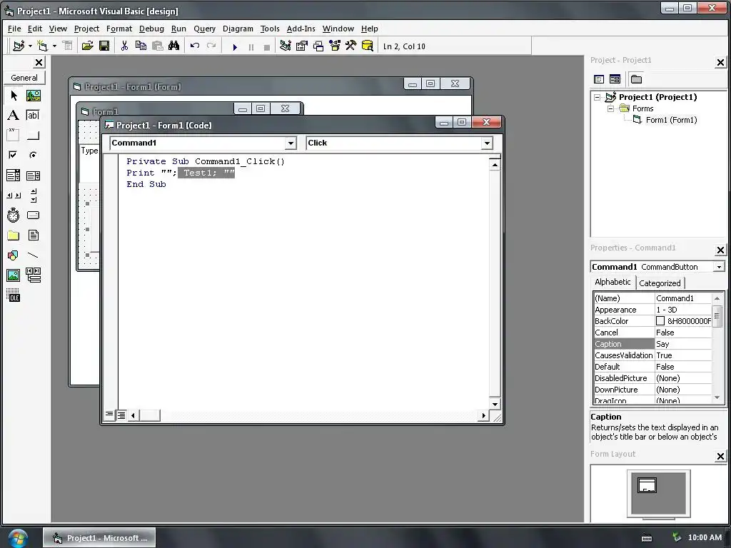Viewport: 731px width, 548px height.
Task: Open the Tools menu
Action: point(269,29)
